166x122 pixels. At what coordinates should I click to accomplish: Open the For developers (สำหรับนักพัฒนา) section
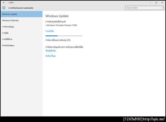click(x=22, y=45)
